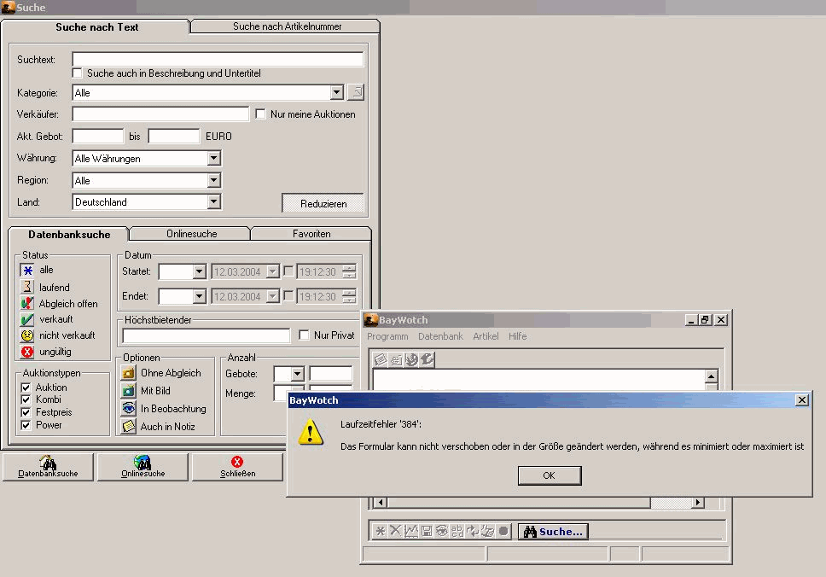This screenshot has height=577, width=826.
Task: Click the 'Reduzieren' button
Action: point(323,203)
